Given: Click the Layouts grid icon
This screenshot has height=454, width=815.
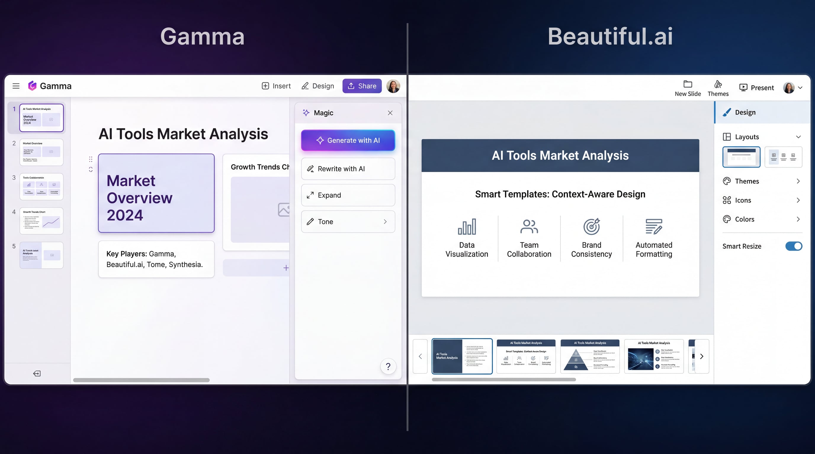Looking at the screenshot, I should pos(727,137).
